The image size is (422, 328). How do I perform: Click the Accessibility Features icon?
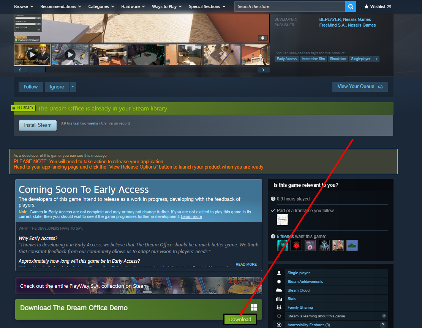pos(279,325)
